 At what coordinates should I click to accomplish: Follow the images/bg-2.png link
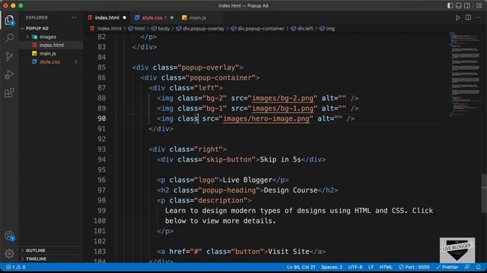click(x=282, y=98)
